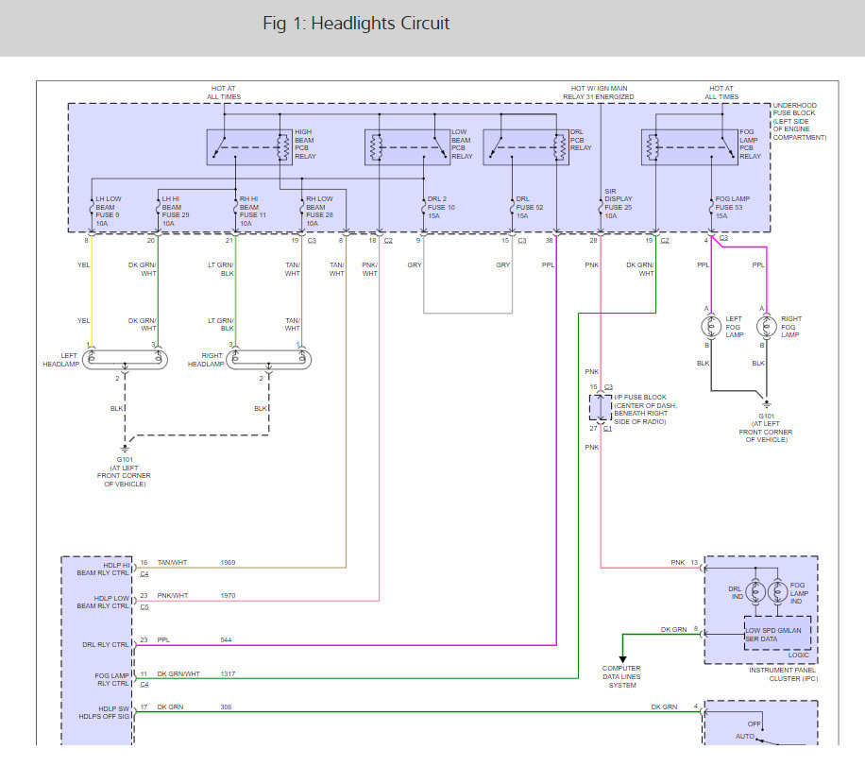Screen dimensions: 865x766
Task: Click the 'FOG LAMP RLY CTRL' label
Action: tap(112, 679)
